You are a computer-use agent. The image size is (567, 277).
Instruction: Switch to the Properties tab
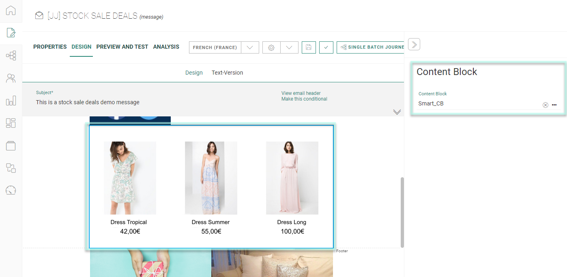(x=50, y=47)
